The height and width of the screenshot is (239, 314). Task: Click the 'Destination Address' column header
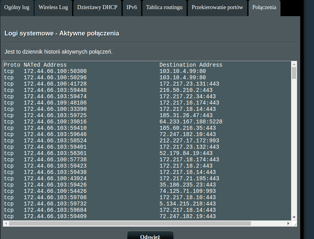click(191, 65)
